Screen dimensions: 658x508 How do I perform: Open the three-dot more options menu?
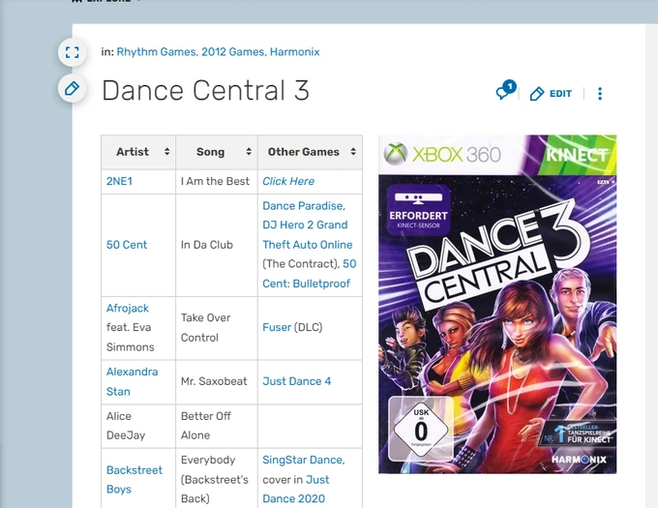600,94
